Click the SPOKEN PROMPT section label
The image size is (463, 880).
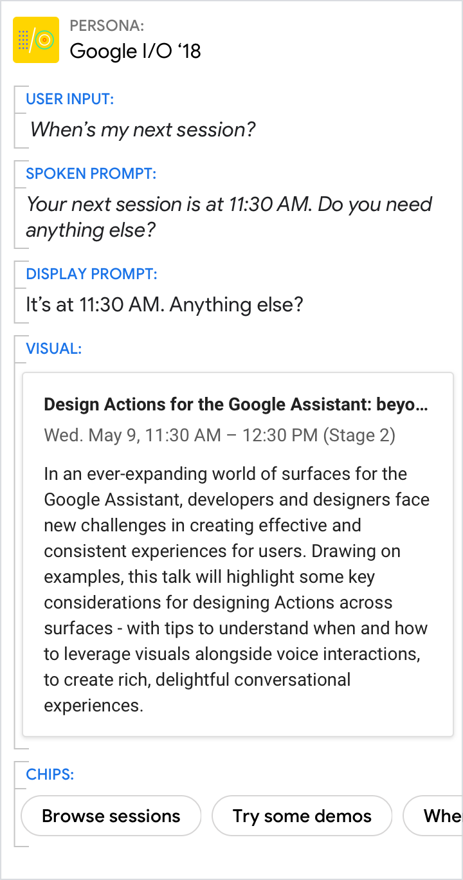[x=91, y=174]
